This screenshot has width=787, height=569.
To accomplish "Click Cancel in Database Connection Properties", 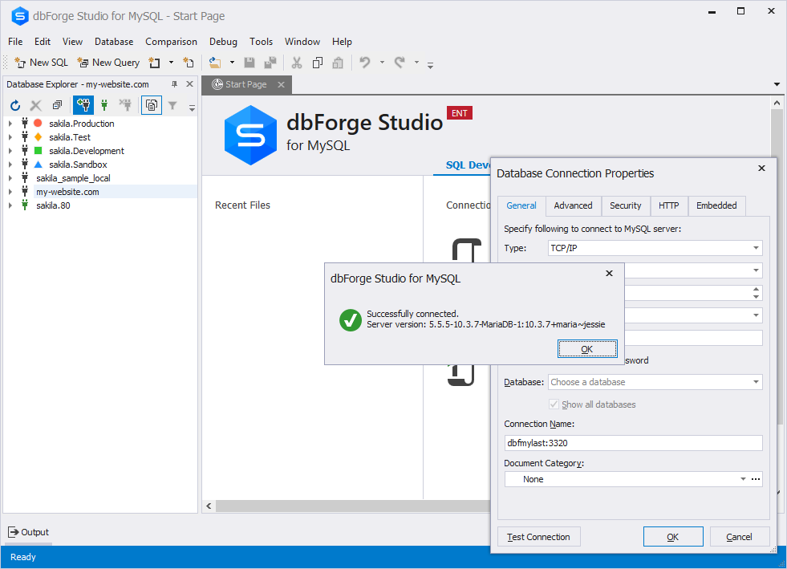I will tap(740, 537).
